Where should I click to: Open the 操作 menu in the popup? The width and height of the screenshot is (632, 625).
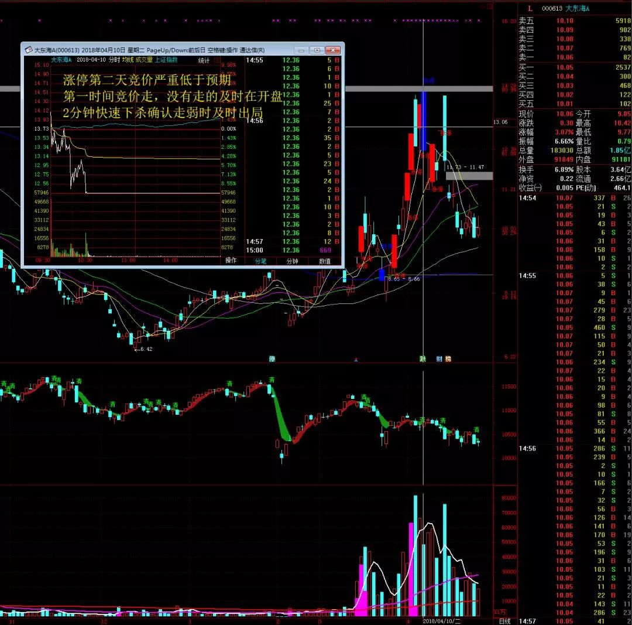pyautogui.click(x=231, y=261)
